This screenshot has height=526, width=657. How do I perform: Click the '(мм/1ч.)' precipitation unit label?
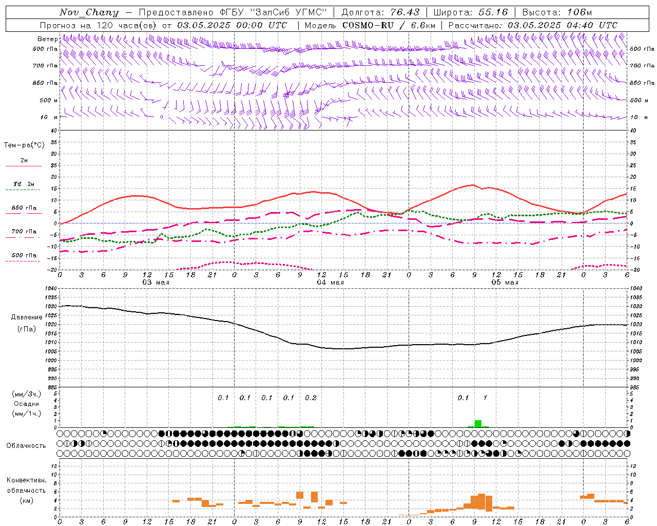tap(27, 414)
